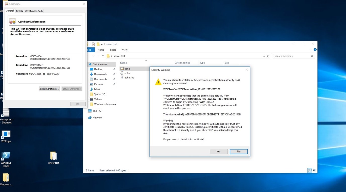346x192 pixels.
Task: Click the echo setup information file
Action: [127, 73]
